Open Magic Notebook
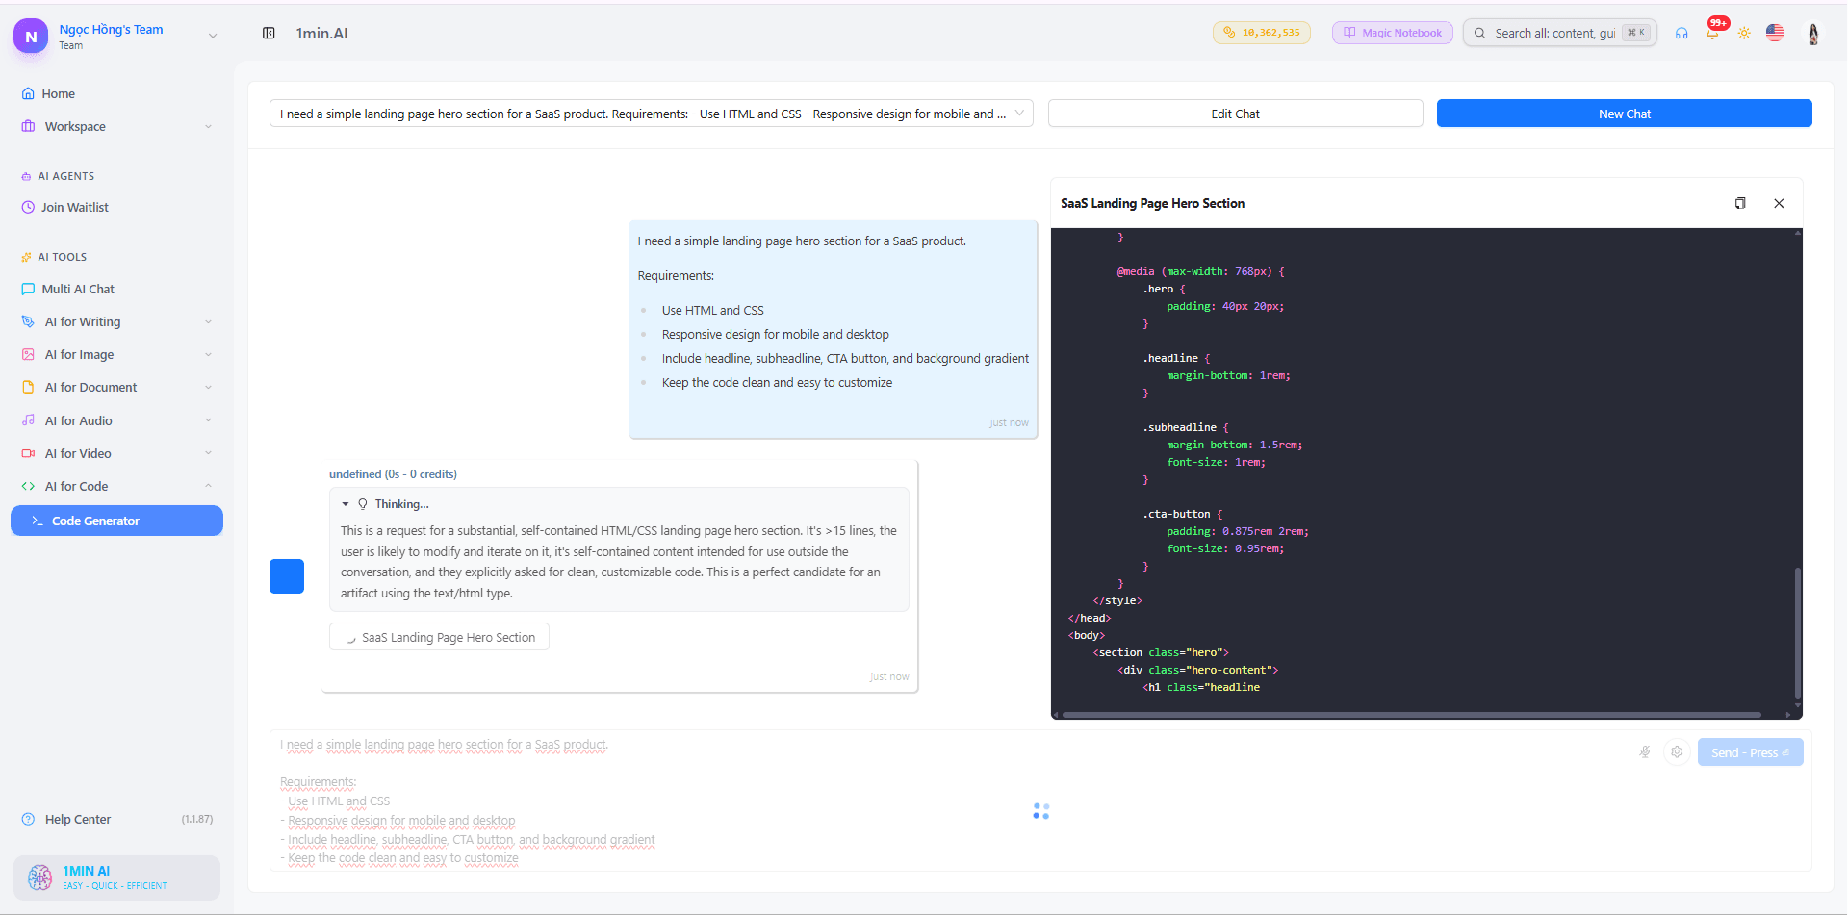This screenshot has width=1848, height=915. 1392,33
